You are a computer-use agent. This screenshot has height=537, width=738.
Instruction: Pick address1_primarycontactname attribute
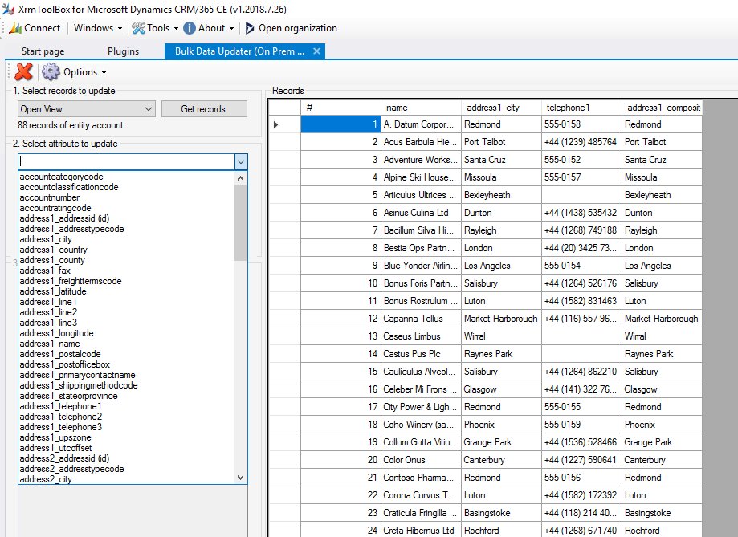[x=77, y=375]
